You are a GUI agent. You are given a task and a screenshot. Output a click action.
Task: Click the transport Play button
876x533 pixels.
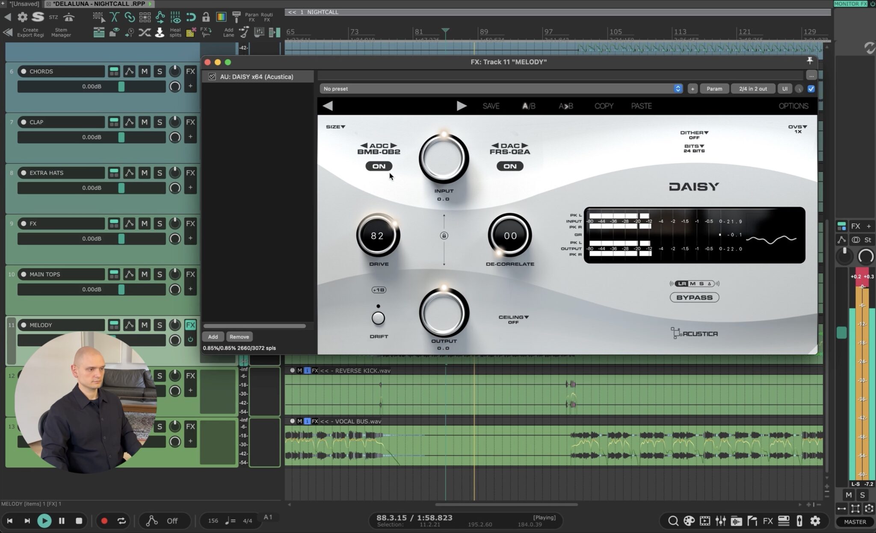[x=44, y=521]
